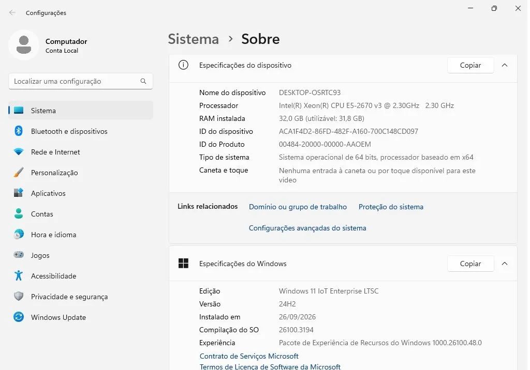Open Domínio ou grupo de trabalho link
Viewport: 530px width, 370px height.
pyautogui.click(x=298, y=207)
